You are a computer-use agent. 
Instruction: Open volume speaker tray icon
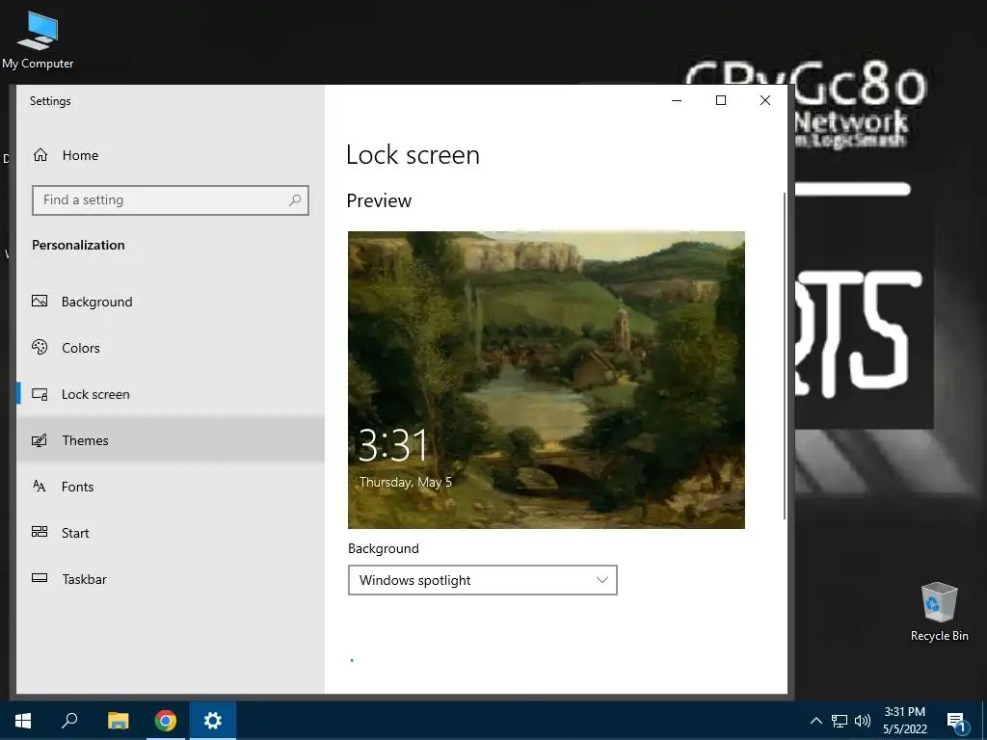(863, 721)
